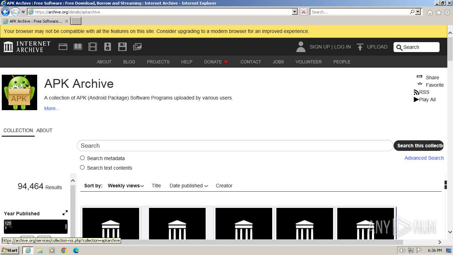Switch to the ABOUT tab under the collection

[44, 130]
